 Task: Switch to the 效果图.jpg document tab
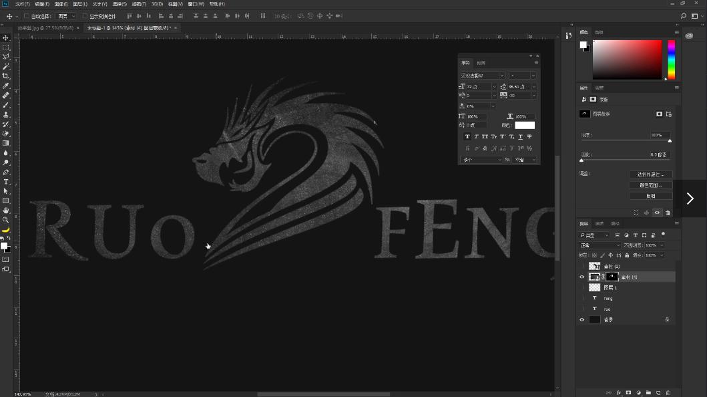pyautogui.click(x=45, y=28)
